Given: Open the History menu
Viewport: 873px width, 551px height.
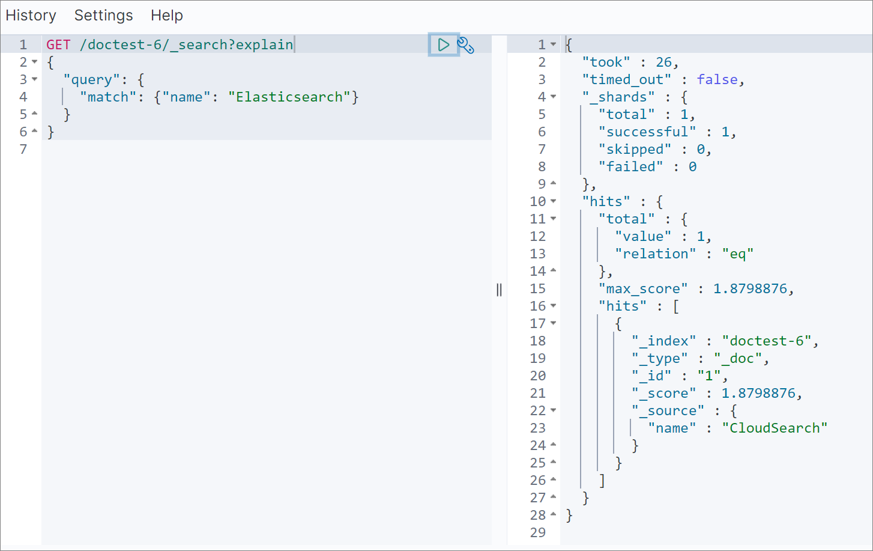Looking at the screenshot, I should (x=31, y=15).
